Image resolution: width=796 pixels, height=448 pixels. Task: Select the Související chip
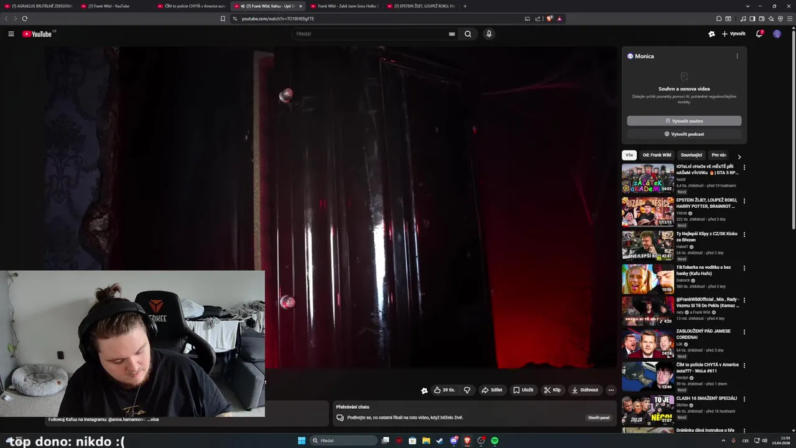coord(691,155)
